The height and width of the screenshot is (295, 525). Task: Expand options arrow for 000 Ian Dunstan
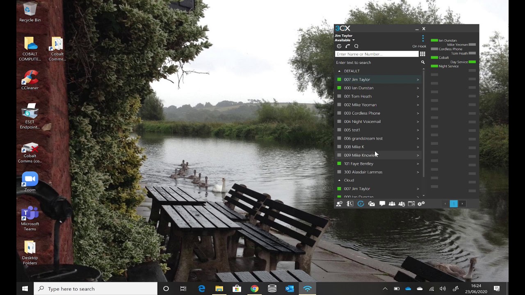click(418, 88)
